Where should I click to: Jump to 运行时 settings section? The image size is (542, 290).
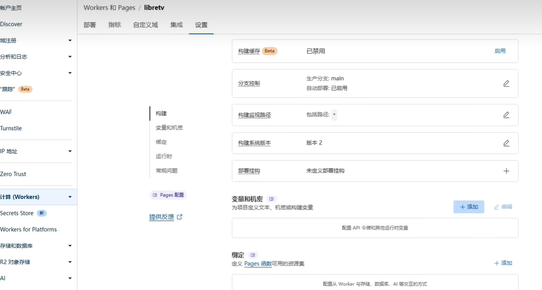tap(164, 156)
